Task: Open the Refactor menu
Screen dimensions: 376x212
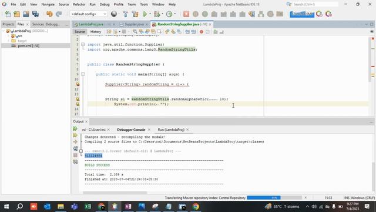Action: point(79,4)
